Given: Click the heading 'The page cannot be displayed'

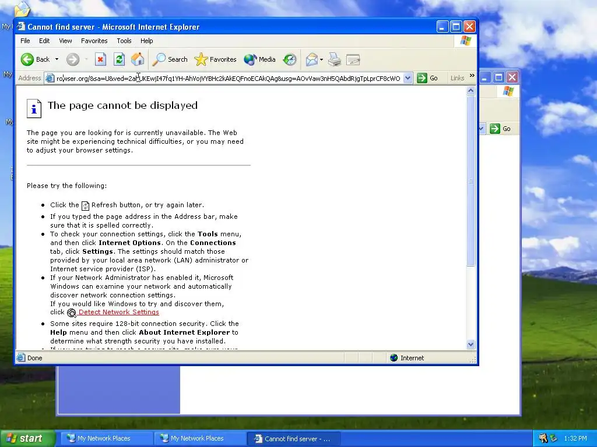Looking at the screenshot, I should [122, 105].
